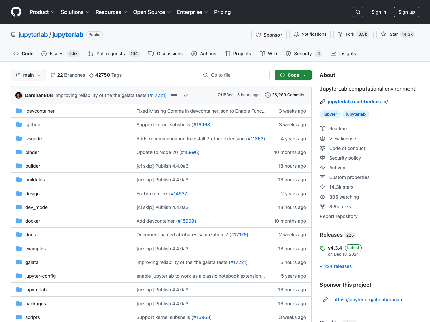Image resolution: width=430 pixels, height=322 pixels.
Task: Click the Sponsor heart button
Action: 269,35
